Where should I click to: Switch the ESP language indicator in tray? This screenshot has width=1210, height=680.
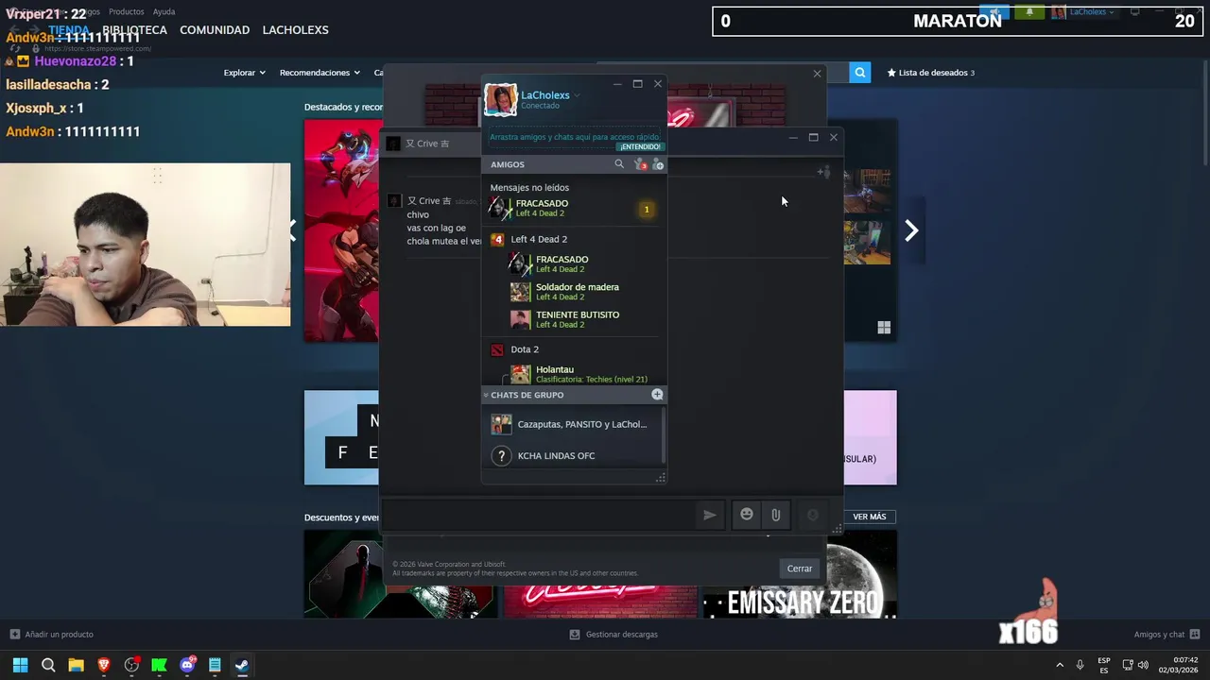point(1103,665)
